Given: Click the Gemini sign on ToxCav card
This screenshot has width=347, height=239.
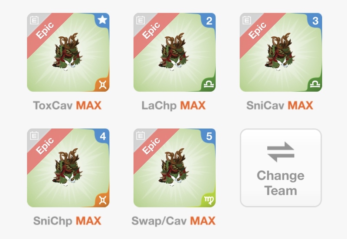Looking at the screenshot, I should [103, 85].
